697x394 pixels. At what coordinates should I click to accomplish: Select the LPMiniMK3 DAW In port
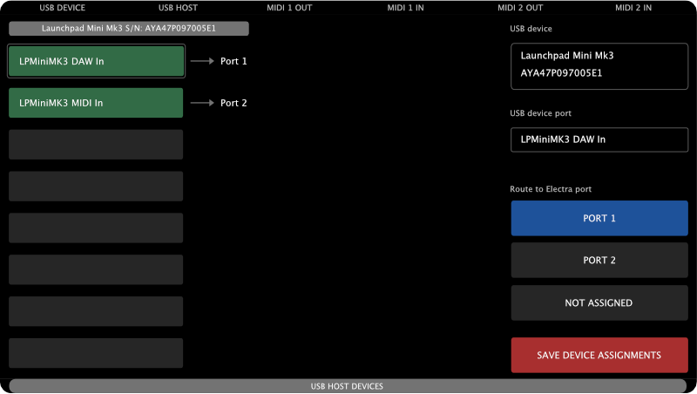[x=96, y=61]
